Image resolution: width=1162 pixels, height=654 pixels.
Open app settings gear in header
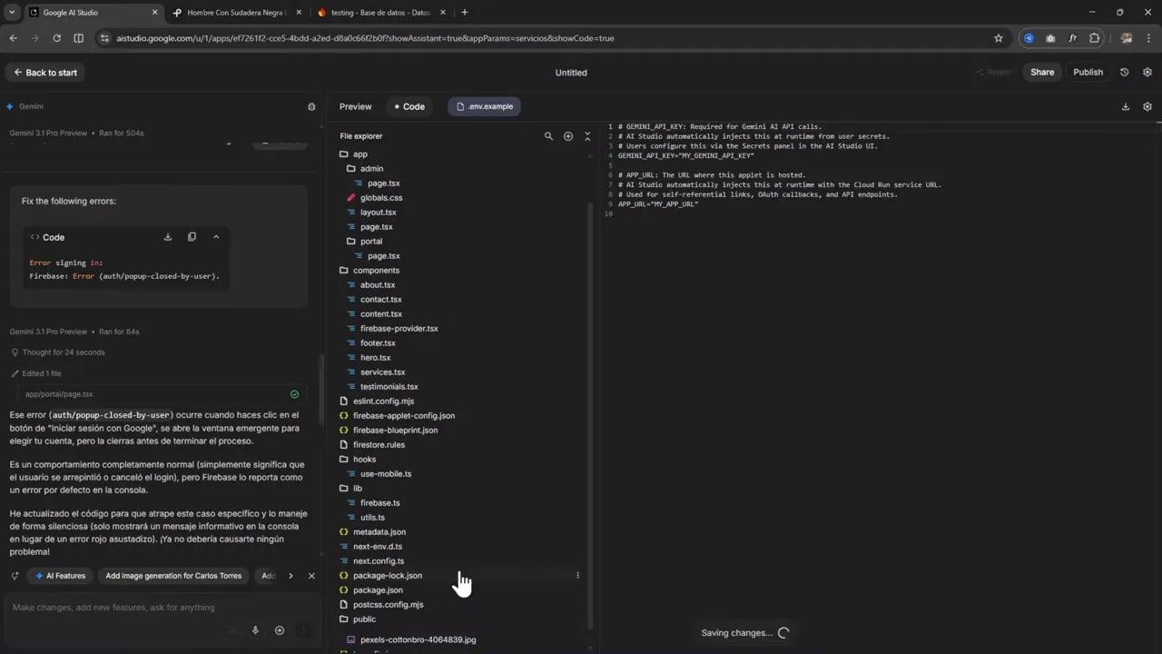(1147, 73)
